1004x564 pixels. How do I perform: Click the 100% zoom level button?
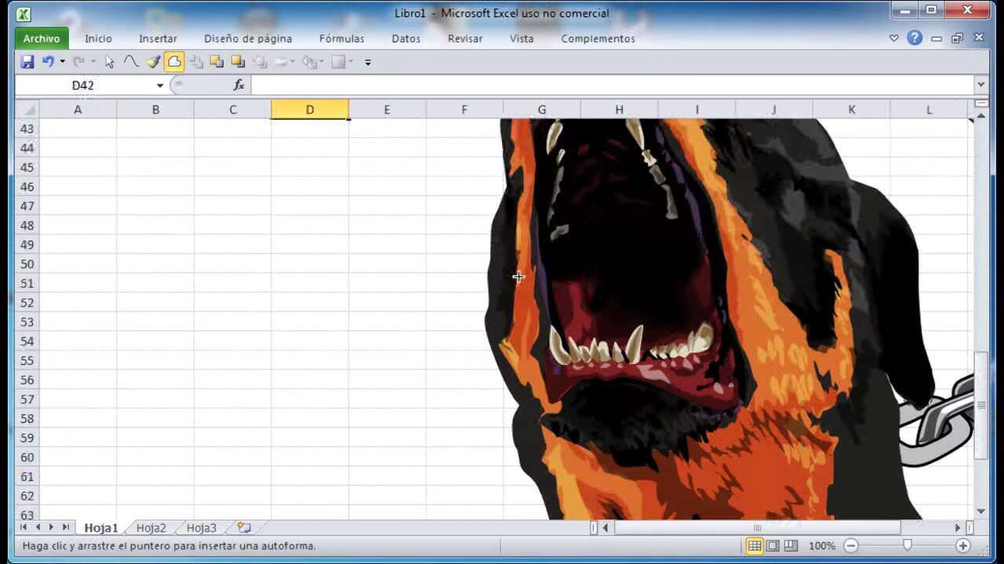[x=821, y=546]
